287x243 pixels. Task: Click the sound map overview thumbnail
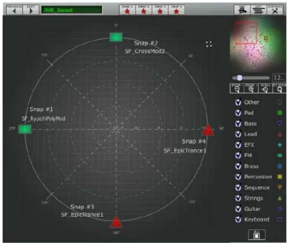258,44
